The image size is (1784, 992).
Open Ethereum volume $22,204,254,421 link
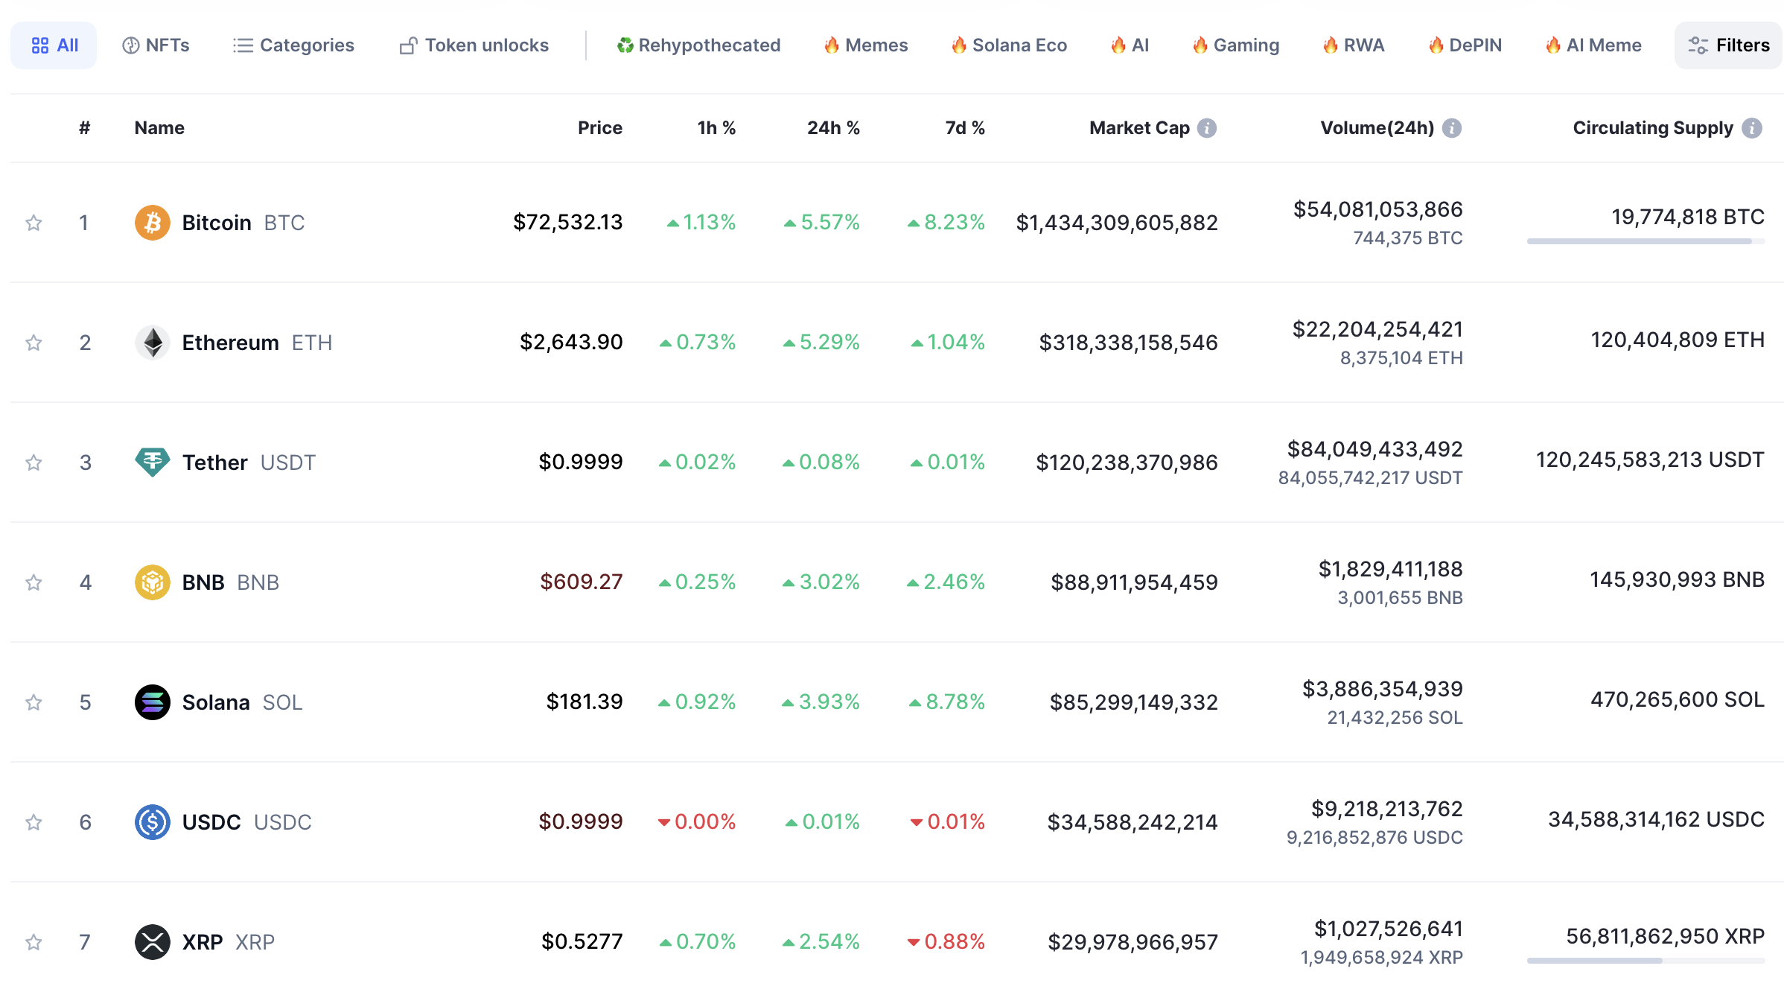1377,329
